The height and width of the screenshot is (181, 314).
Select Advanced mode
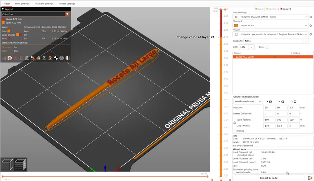[272, 9]
